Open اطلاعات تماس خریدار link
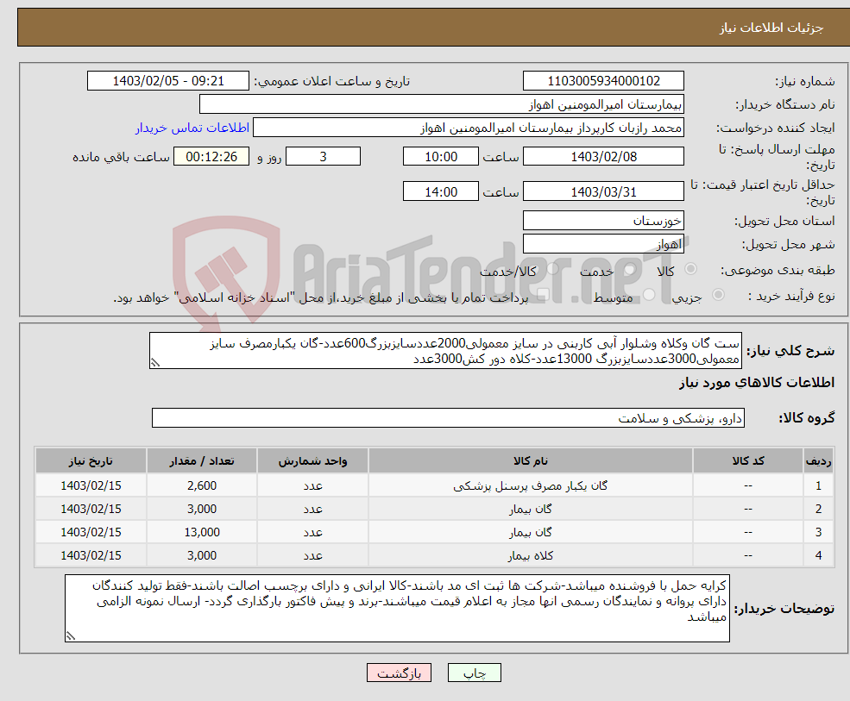The height and width of the screenshot is (701, 850). coord(192,128)
